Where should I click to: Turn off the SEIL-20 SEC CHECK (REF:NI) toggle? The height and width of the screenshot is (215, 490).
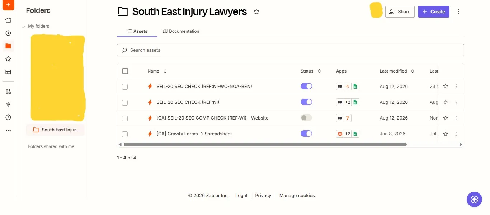tap(306, 102)
